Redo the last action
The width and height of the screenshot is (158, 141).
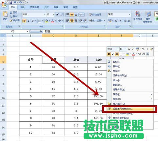[21, 2]
